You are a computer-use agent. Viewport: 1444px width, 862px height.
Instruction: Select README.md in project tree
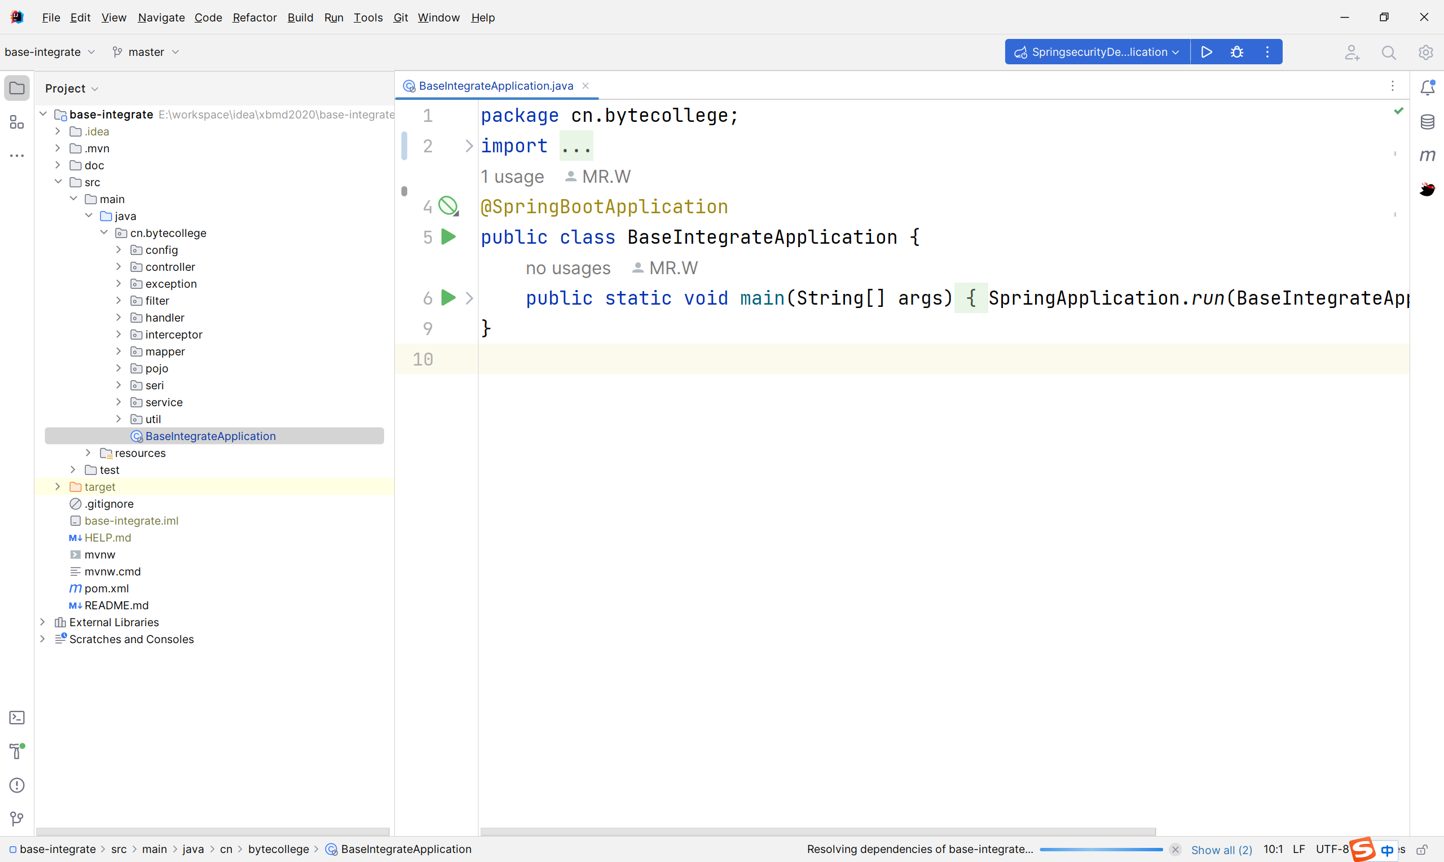point(116,605)
